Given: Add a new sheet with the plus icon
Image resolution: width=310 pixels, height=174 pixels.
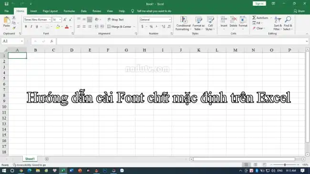Looking at the screenshot, I should [x=47, y=159].
